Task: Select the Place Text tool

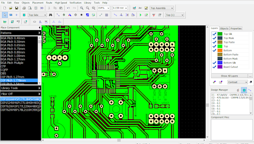Action: (x=70, y=15)
